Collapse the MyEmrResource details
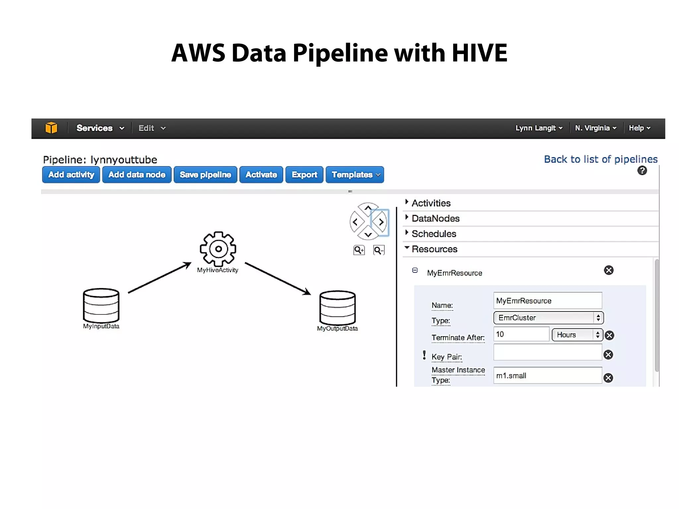Viewport: 679px width, 509px height. click(415, 270)
